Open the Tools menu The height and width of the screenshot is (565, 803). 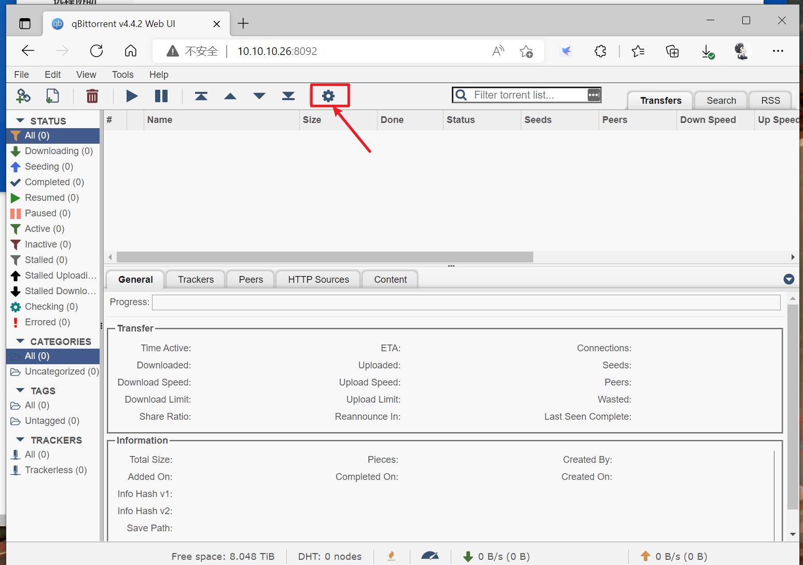click(122, 75)
